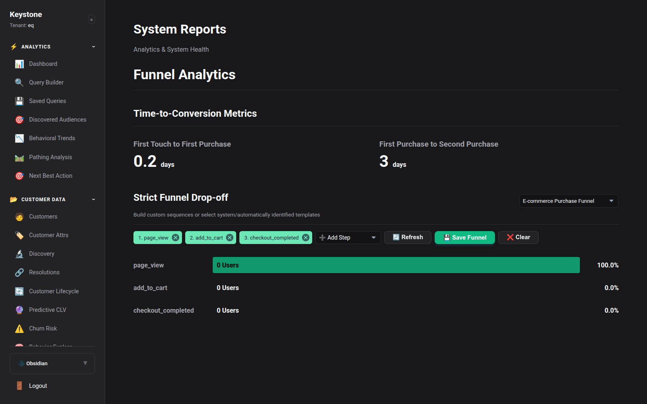Remove the page_view funnel step
The width and height of the screenshot is (647, 404).
175,238
